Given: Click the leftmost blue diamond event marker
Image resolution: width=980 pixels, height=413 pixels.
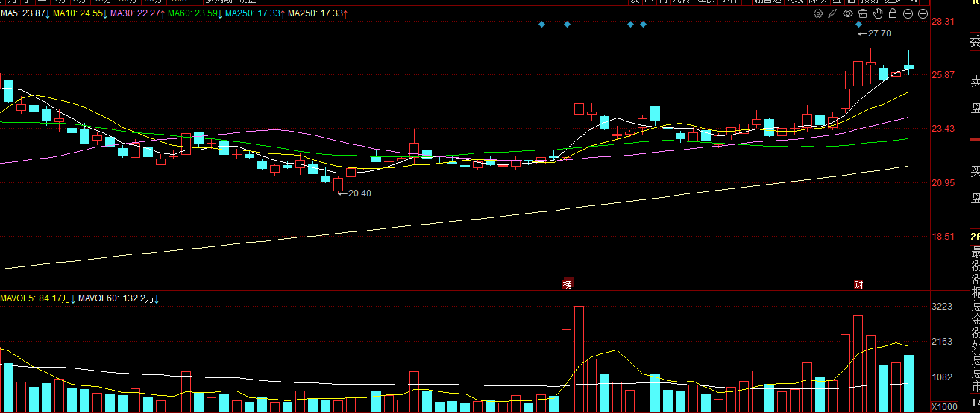Looking at the screenshot, I should (x=542, y=25).
